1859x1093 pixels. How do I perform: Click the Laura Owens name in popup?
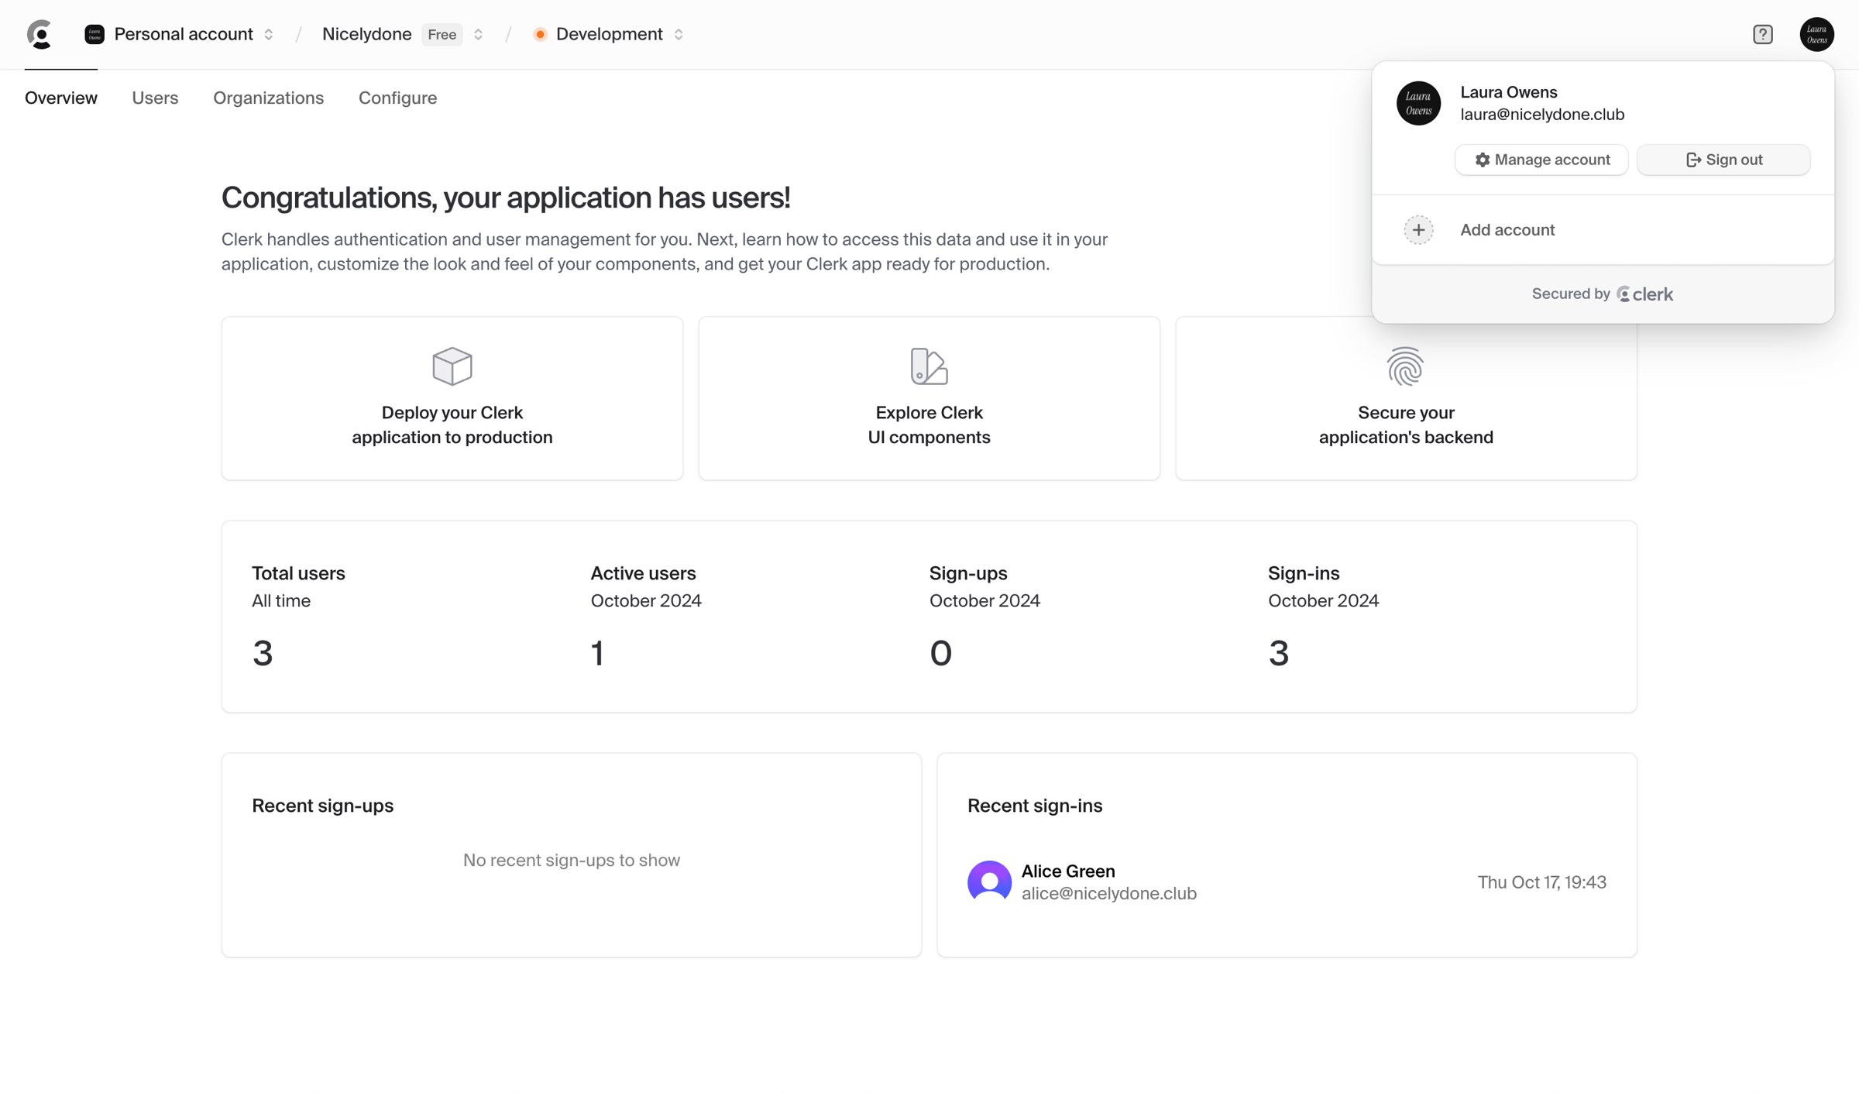click(1508, 92)
